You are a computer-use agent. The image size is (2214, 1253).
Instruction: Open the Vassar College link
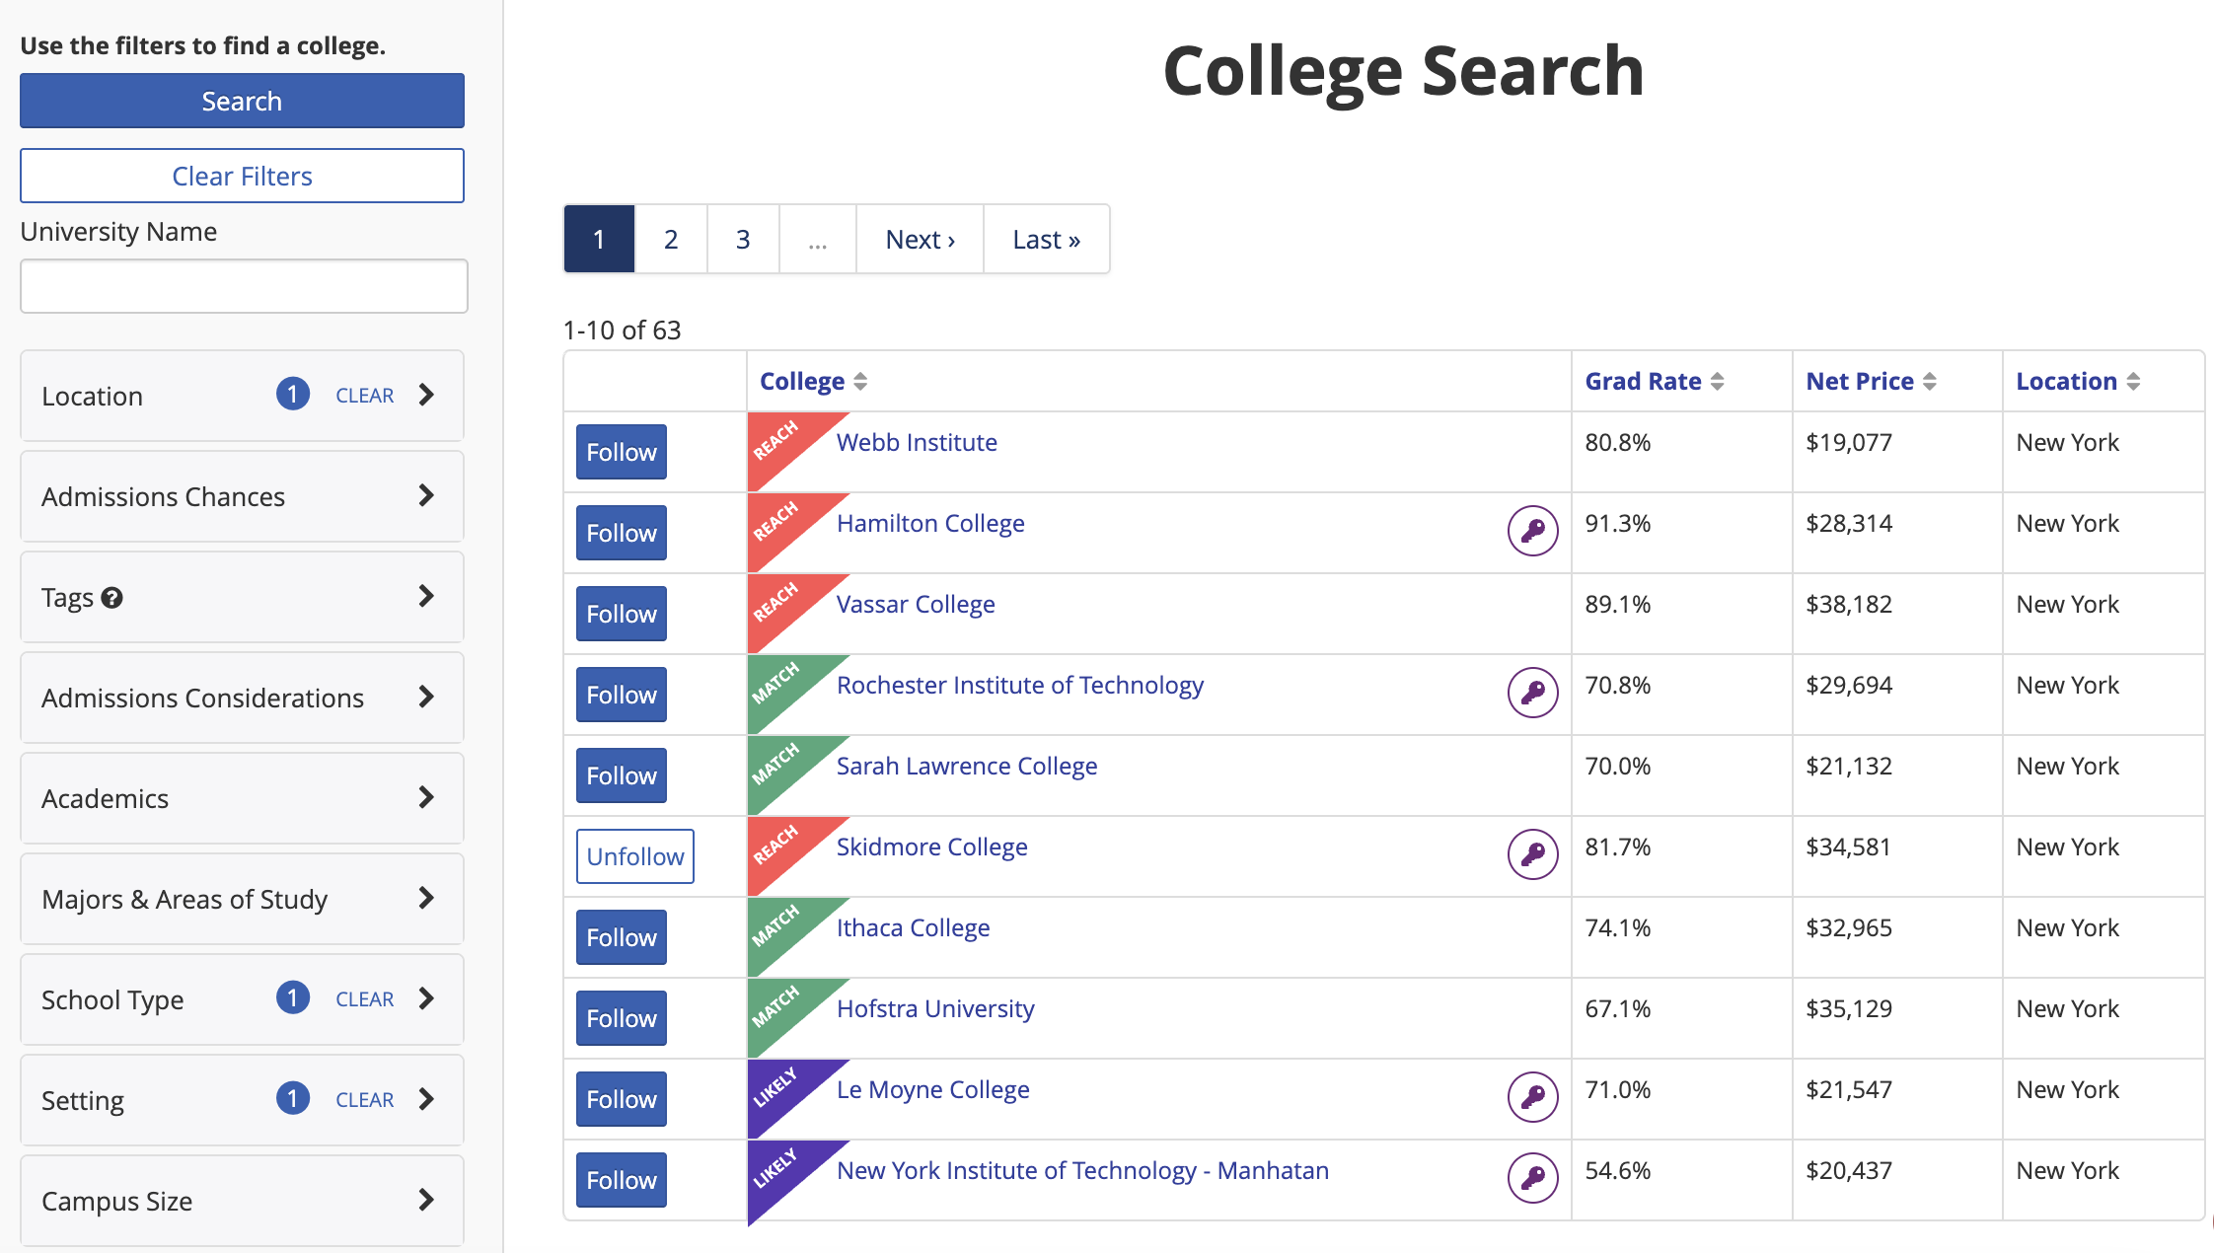click(x=916, y=604)
